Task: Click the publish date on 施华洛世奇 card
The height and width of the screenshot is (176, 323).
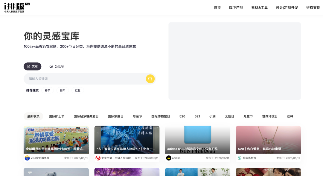Action: point(288,158)
